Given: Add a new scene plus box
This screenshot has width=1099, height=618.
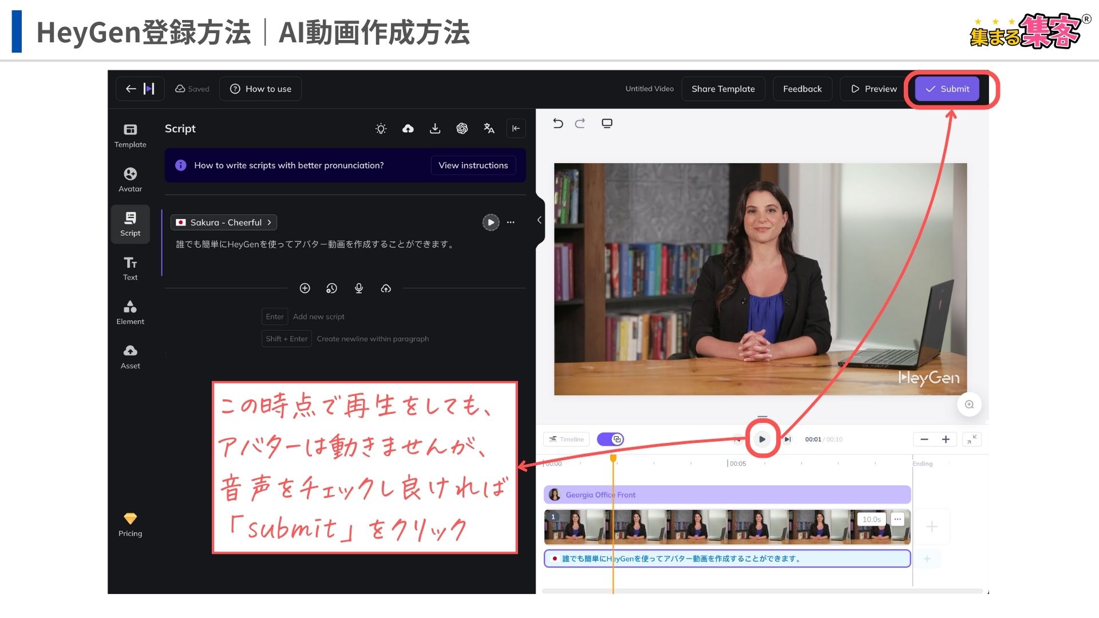Looking at the screenshot, I should (932, 526).
